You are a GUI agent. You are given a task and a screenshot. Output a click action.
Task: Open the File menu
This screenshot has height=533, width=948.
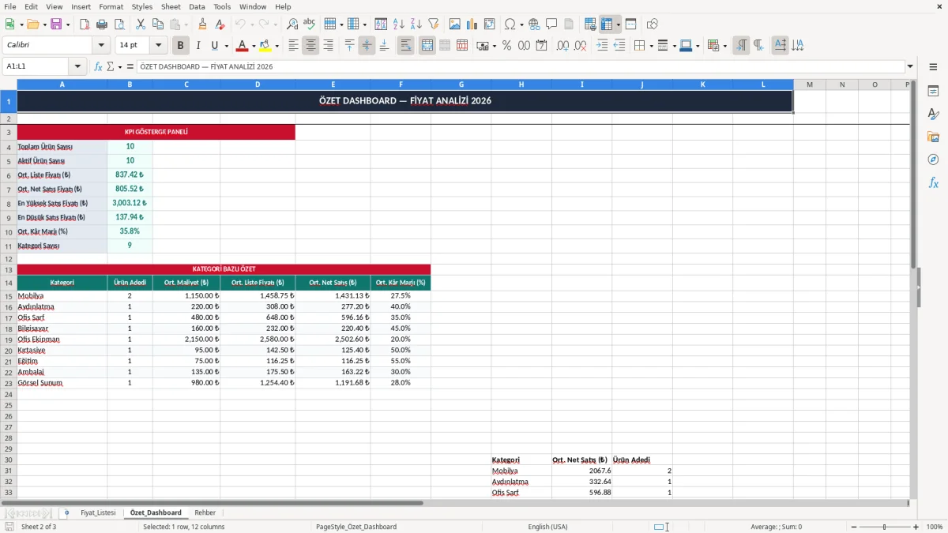click(x=10, y=6)
